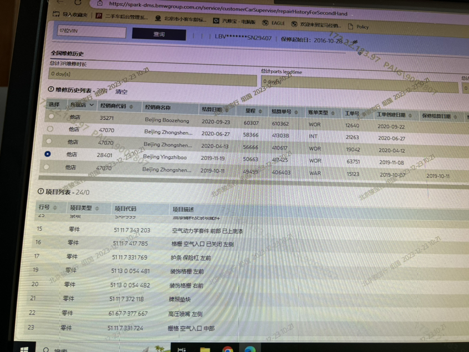Sort by the 经销商代码 column arrows

pos(131,107)
